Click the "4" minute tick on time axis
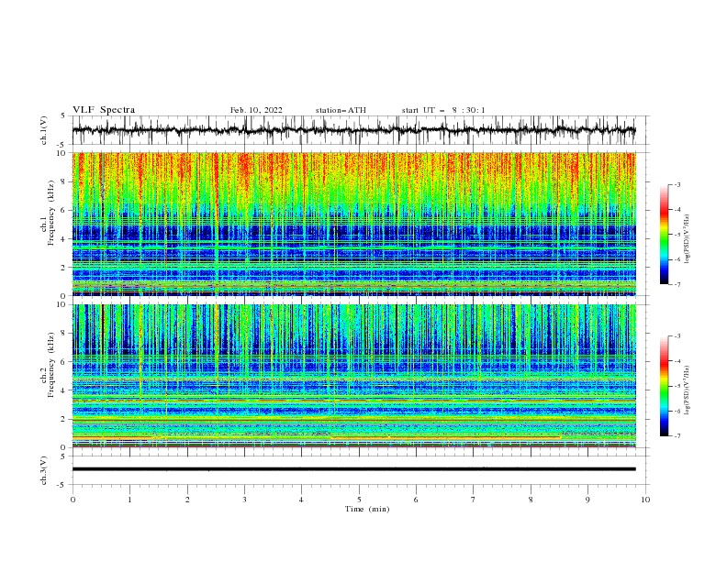The width and height of the screenshot is (727, 561). (301, 500)
